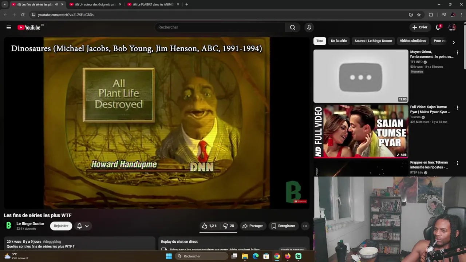The height and width of the screenshot is (262, 466).
Task: Start voice search with microphone icon
Action: tap(309, 27)
